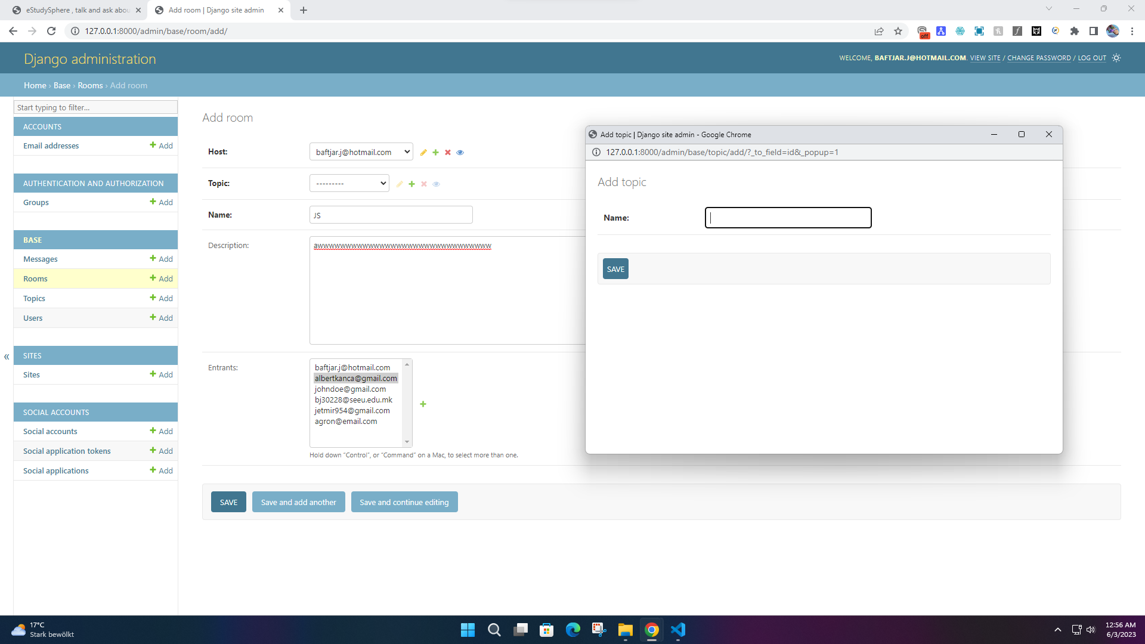
Task: Click the edit pencil icon next to Host
Action: point(424,153)
